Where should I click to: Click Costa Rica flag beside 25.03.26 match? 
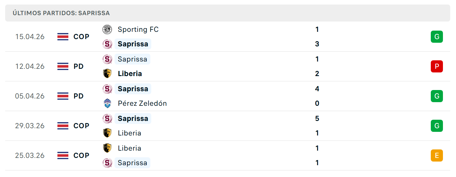tap(63, 155)
